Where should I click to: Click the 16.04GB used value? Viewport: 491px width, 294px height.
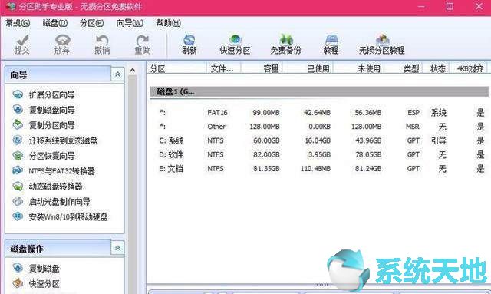click(x=318, y=140)
